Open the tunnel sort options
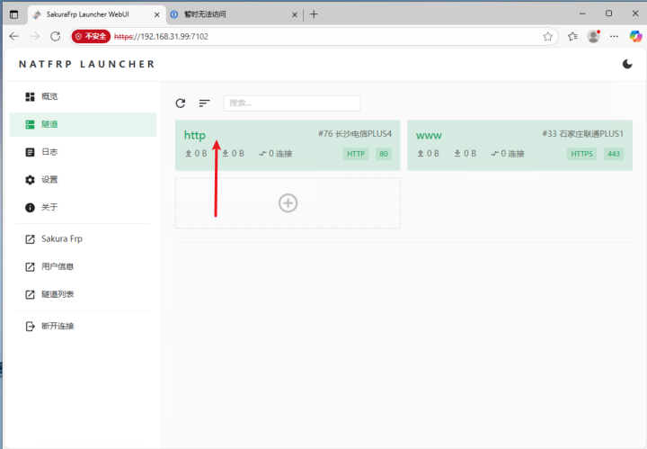647x449 pixels. [x=204, y=103]
